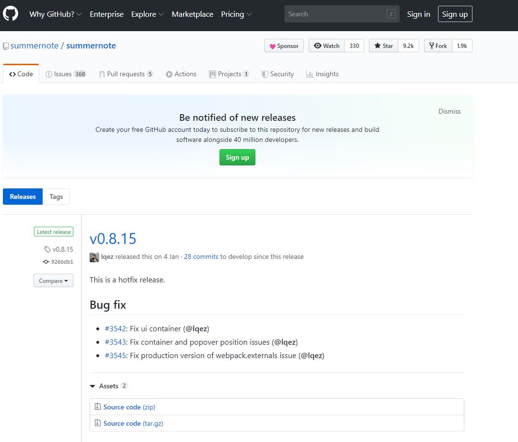This screenshot has height=442, width=518.
Task: Click Sign in in the header
Action: tap(418, 14)
